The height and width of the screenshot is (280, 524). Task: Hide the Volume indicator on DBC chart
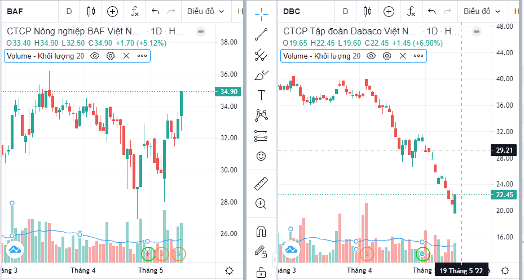click(371, 56)
